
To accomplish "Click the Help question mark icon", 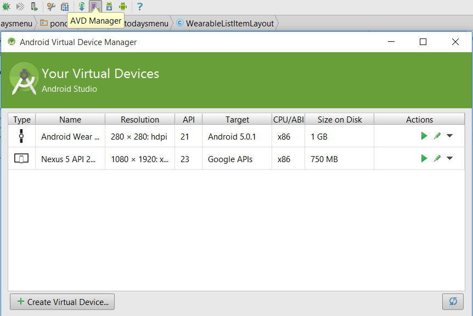I will 140,7.
